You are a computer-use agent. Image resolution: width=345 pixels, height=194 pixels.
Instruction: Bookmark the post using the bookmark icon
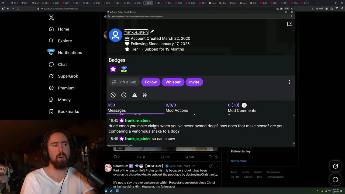(x=210, y=157)
